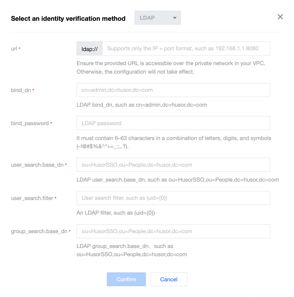The height and width of the screenshot is (298, 294).
Task: Click the url address input field
Action: point(186,48)
